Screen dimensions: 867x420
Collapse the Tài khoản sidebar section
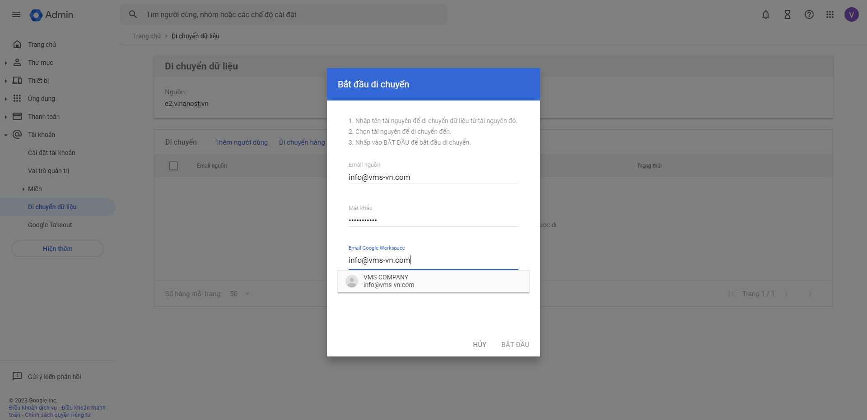6,135
